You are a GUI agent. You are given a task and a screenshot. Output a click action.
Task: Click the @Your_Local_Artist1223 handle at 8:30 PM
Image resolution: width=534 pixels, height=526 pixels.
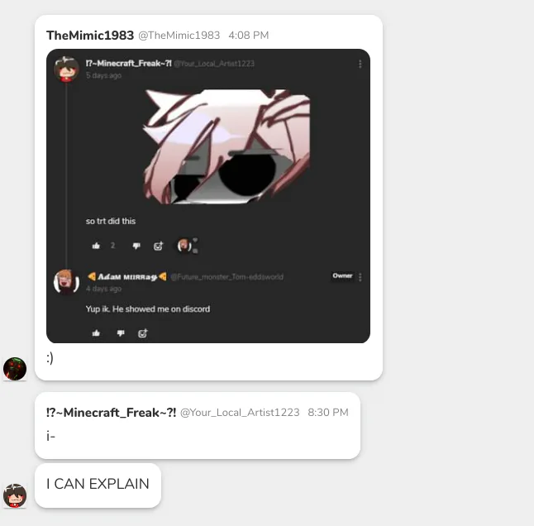point(240,413)
